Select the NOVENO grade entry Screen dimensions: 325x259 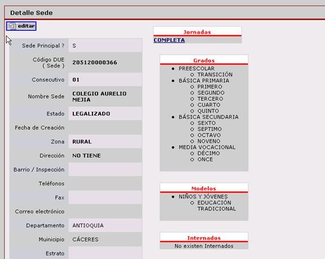tap(209, 141)
